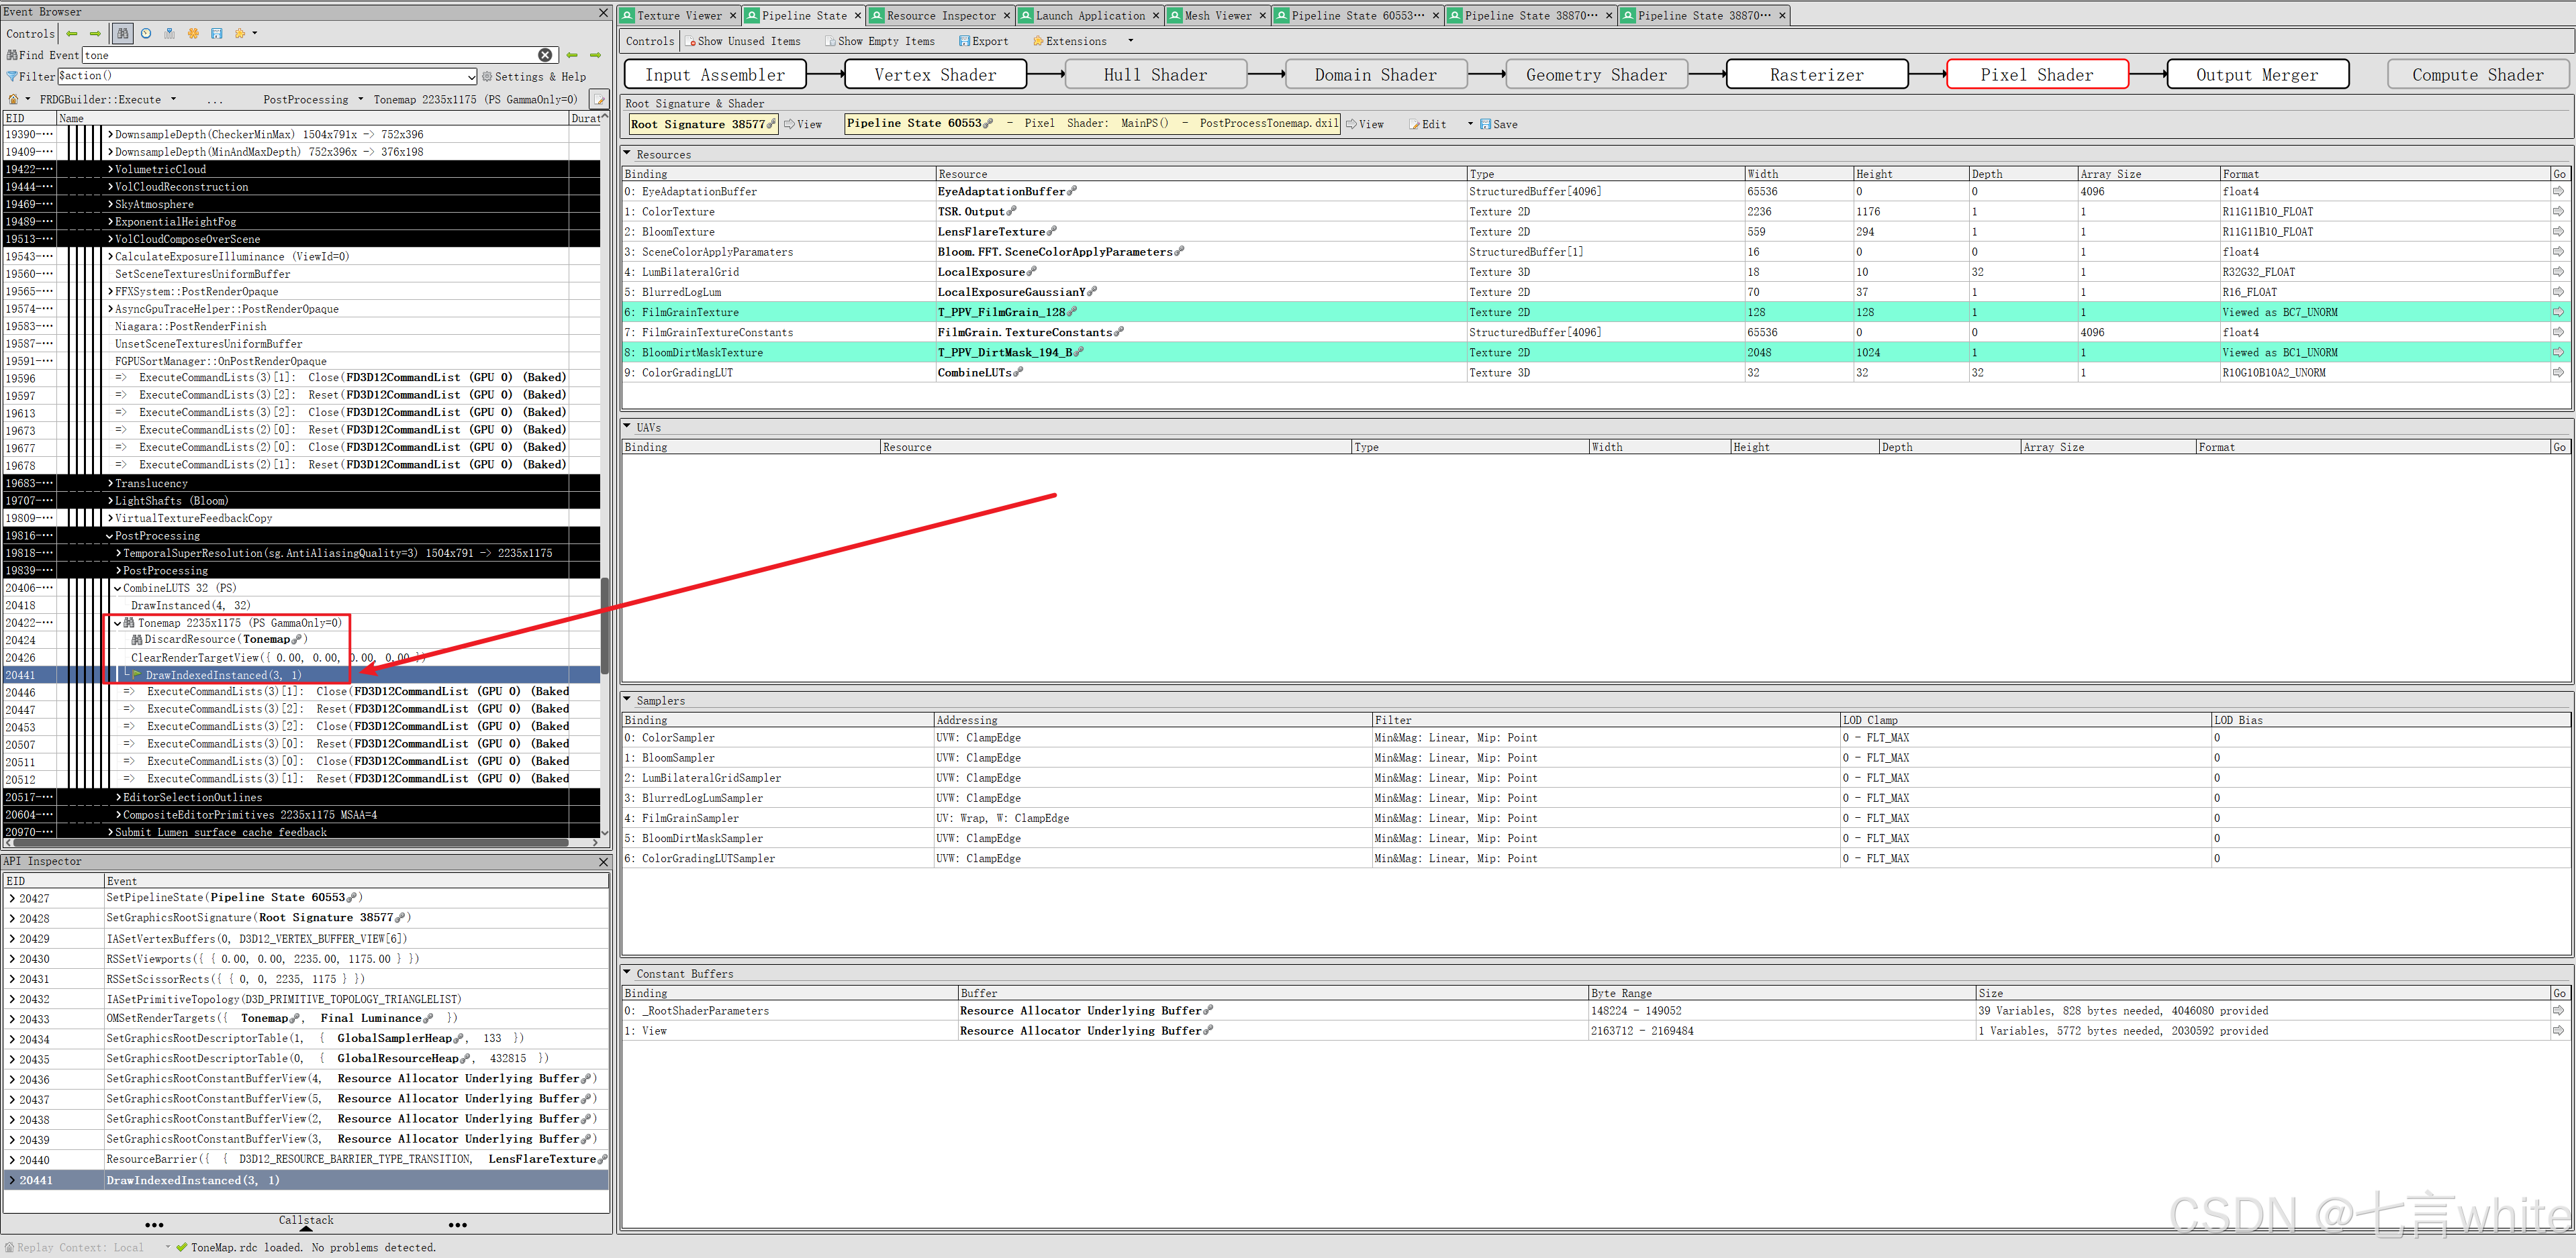Viewport: 2576px width, 1258px height.
Task: Open Settings & Help for filter
Action: click(533, 76)
